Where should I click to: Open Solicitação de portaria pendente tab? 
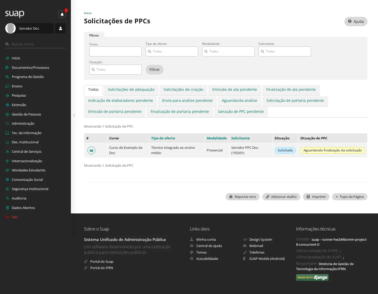click(x=295, y=101)
